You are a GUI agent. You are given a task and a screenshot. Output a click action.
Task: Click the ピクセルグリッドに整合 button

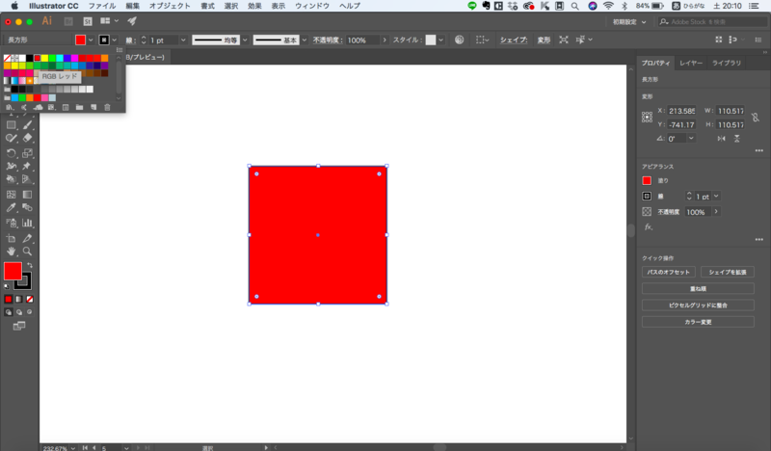[698, 305]
